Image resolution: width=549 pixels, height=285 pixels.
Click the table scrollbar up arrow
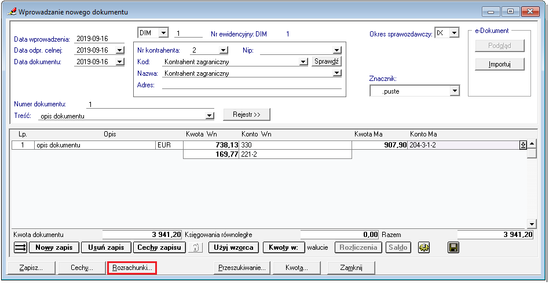pyautogui.click(x=532, y=144)
